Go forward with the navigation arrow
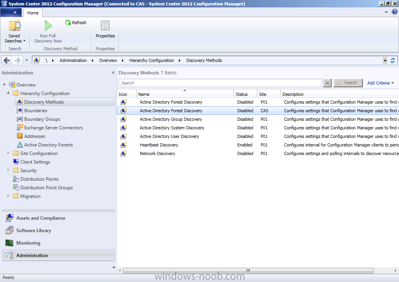The width and height of the screenshot is (399, 282). [17, 60]
